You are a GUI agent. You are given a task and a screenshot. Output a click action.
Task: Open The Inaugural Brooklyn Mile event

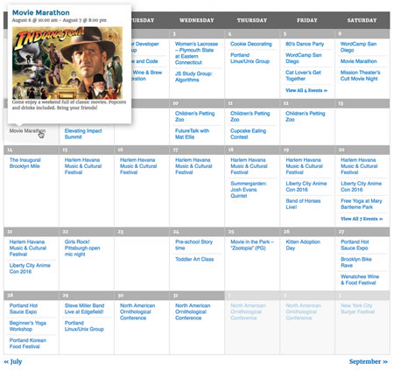pos(25,163)
